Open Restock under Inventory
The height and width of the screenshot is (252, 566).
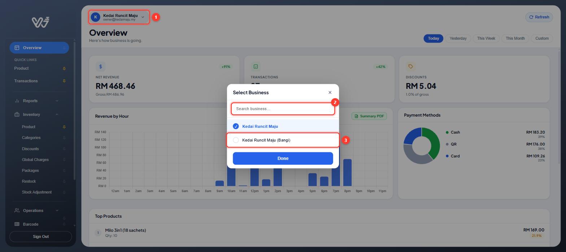(x=29, y=181)
